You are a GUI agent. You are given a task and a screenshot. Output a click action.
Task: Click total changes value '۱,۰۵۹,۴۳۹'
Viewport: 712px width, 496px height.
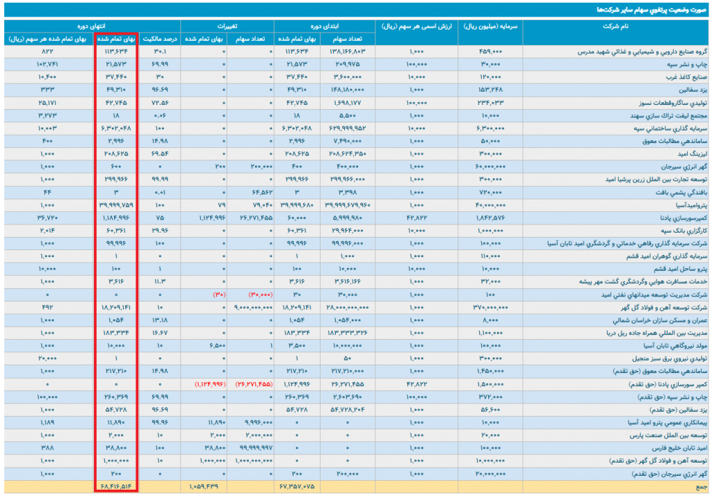tap(204, 486)
